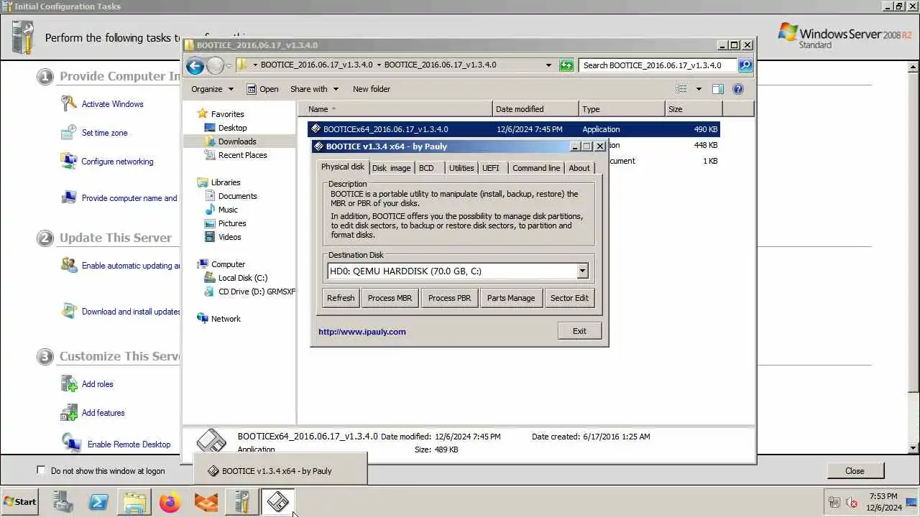Open Windows PowerShell from the taskbar
The width and height of the screenshot is (920, 517).
(98, 502)
